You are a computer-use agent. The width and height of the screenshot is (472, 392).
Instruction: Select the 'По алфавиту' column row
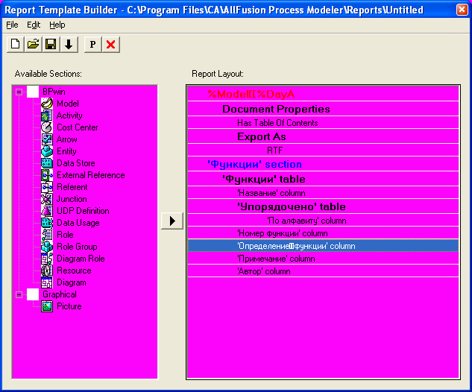tap(323, 221)
